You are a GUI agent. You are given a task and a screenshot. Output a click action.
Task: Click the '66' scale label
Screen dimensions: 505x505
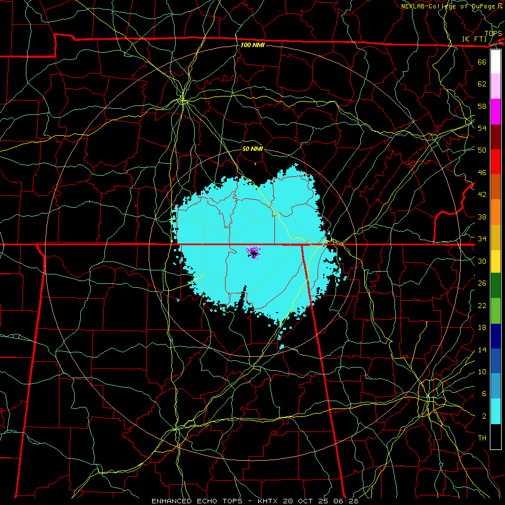point(482,62)
